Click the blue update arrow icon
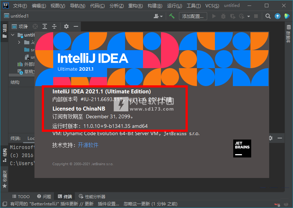This screenshot has width=293, height=208. 278,16
